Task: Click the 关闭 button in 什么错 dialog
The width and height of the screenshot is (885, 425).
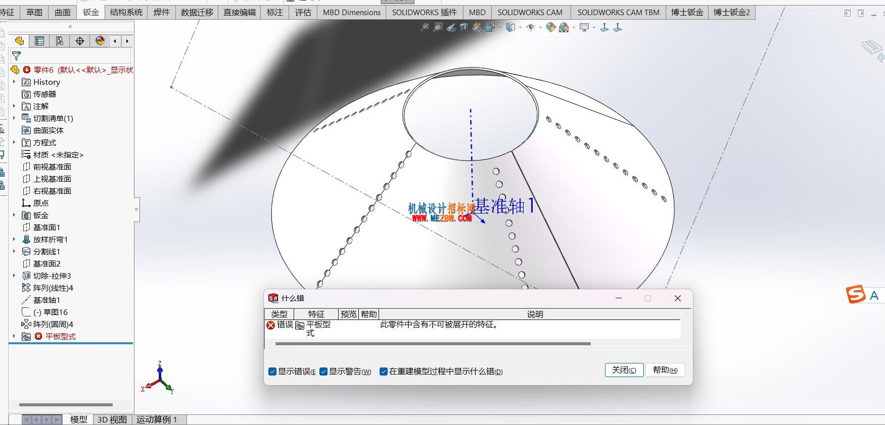Action: [x=624, y=370]
